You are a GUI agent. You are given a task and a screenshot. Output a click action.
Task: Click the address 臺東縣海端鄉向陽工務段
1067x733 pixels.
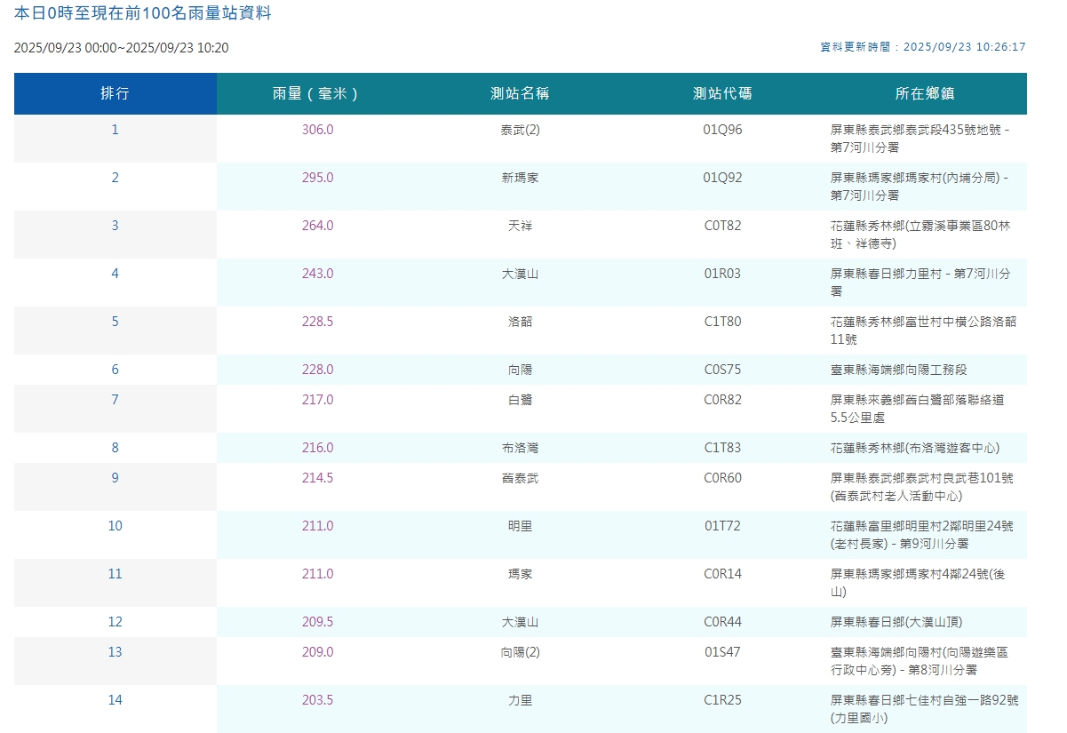tap(898, 370)
